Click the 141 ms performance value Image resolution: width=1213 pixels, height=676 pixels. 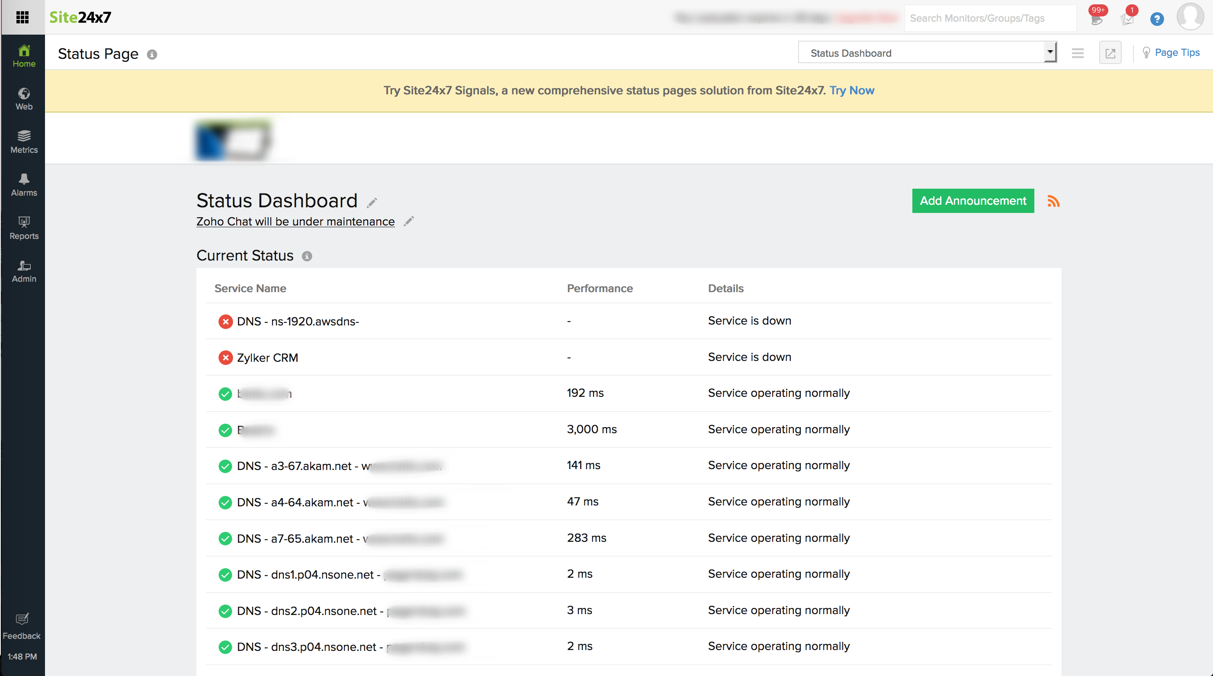click(584, 465)
